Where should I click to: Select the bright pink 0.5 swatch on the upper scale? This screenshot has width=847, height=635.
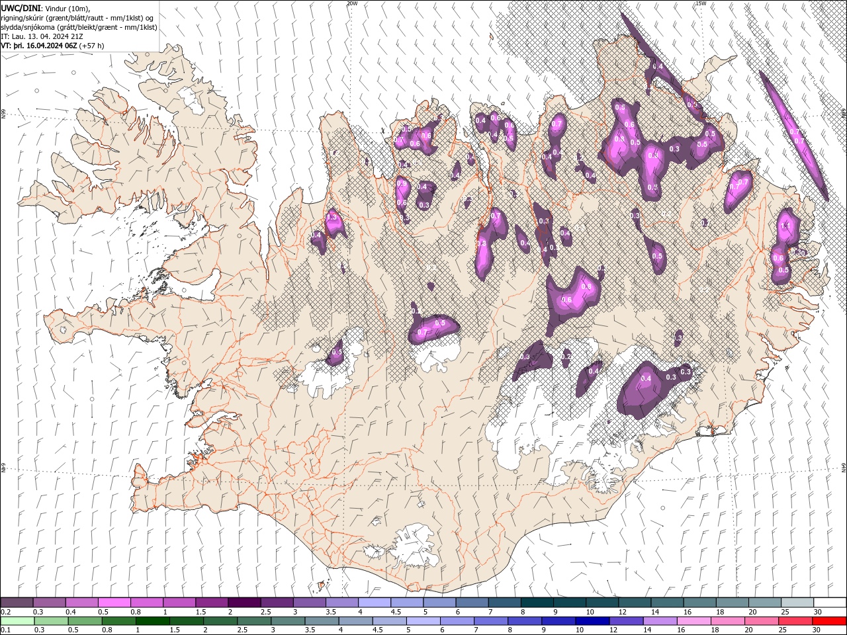tap(114, 603)
